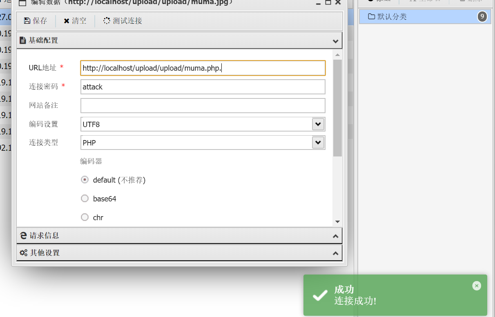This screenshot has width=495, height=317.
Task: Click the default category folder icon
Action: (x=371, y=17)
